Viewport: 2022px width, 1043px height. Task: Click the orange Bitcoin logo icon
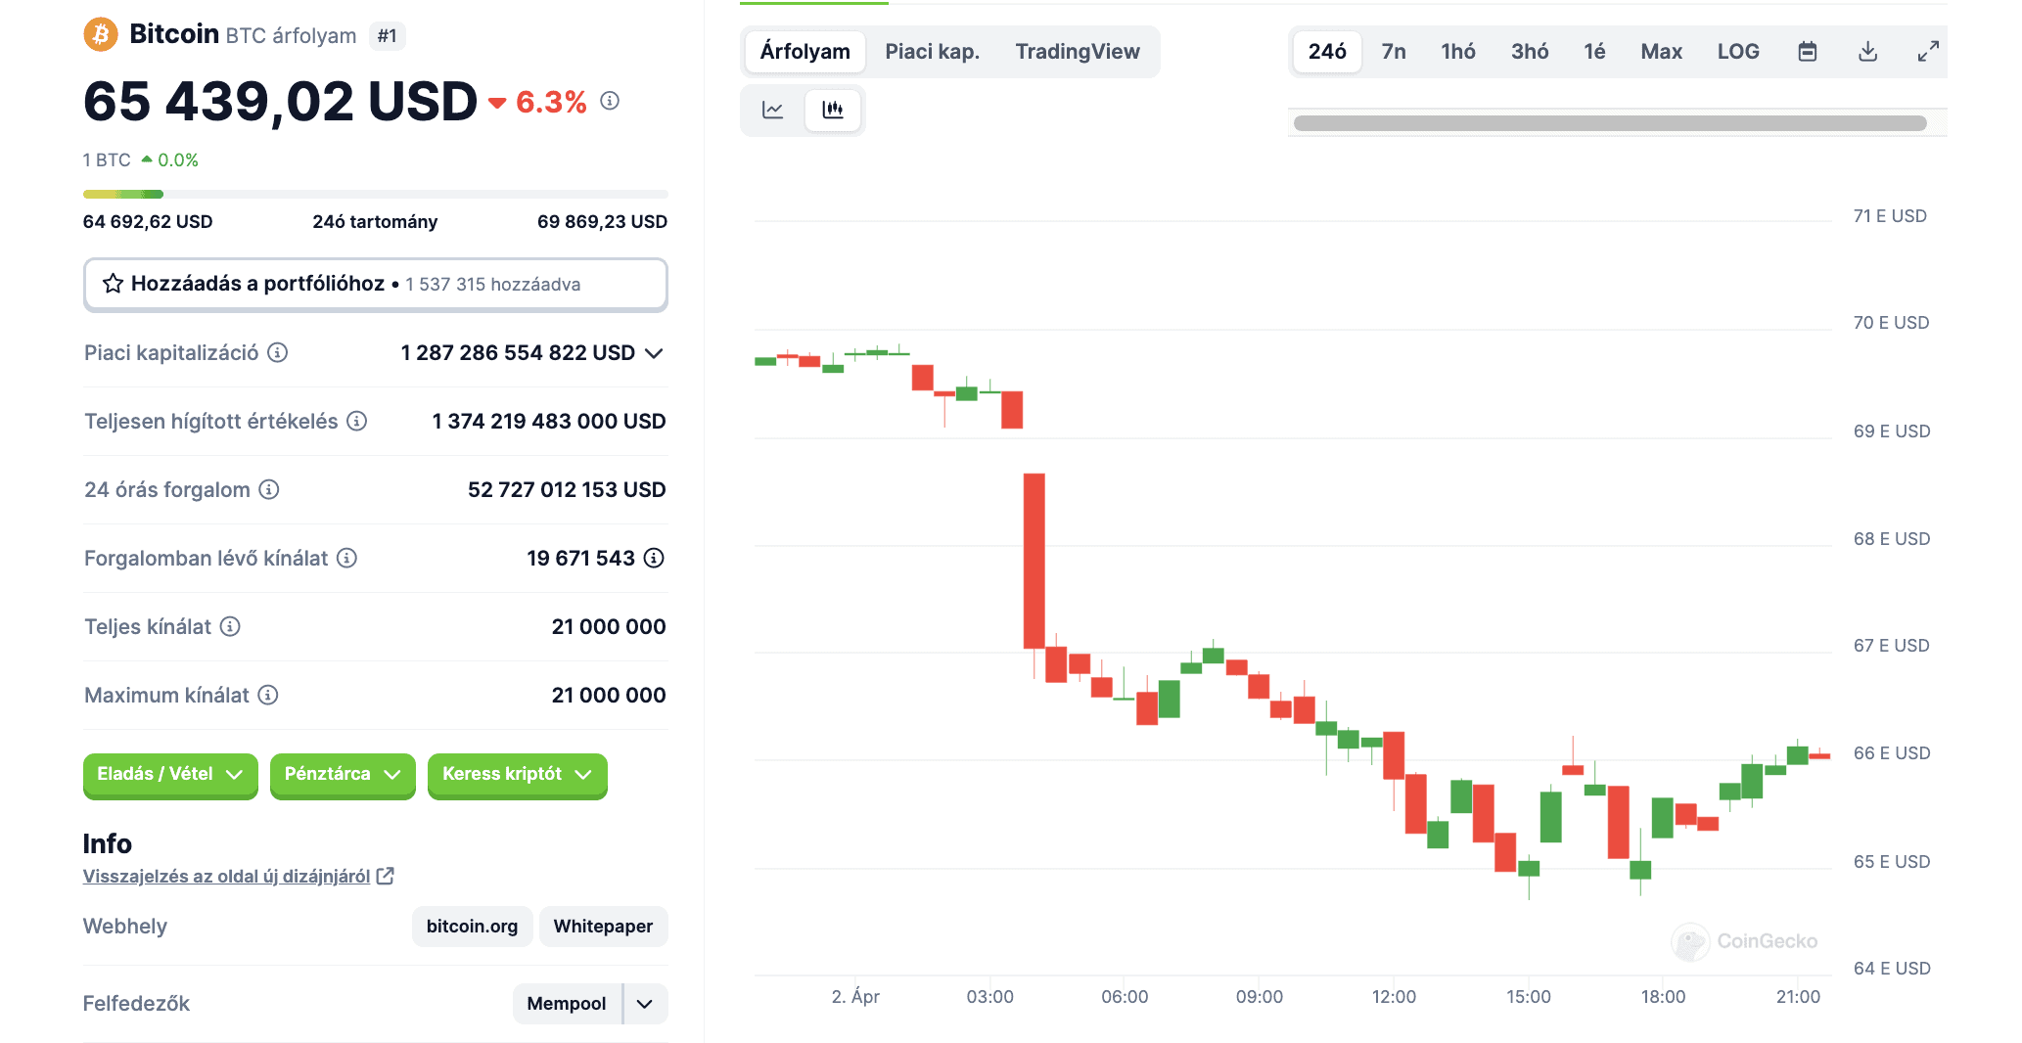coord(100,34)
